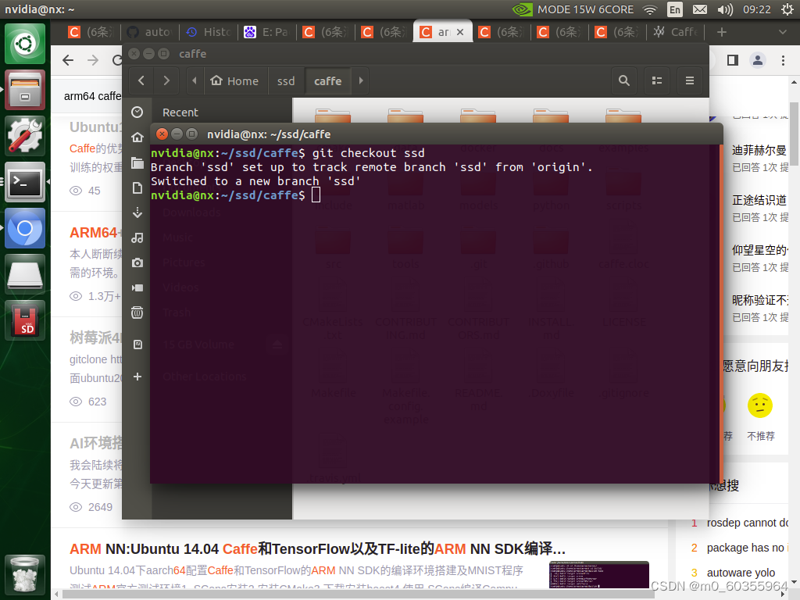Viewport: 800px width, 600px height.
Task: Open file manager hamburger menu
Action: pos(690,80)
